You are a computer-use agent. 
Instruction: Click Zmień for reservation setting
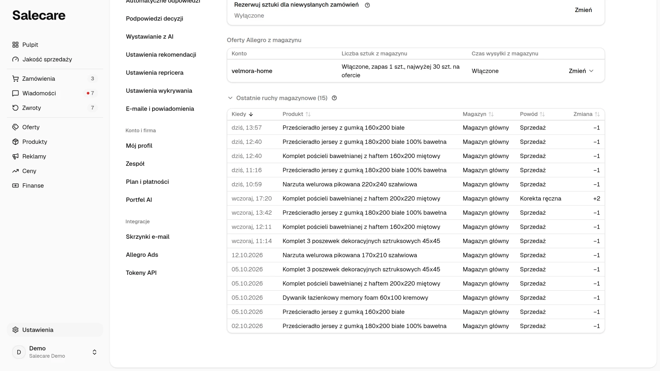tap(583, 10)
